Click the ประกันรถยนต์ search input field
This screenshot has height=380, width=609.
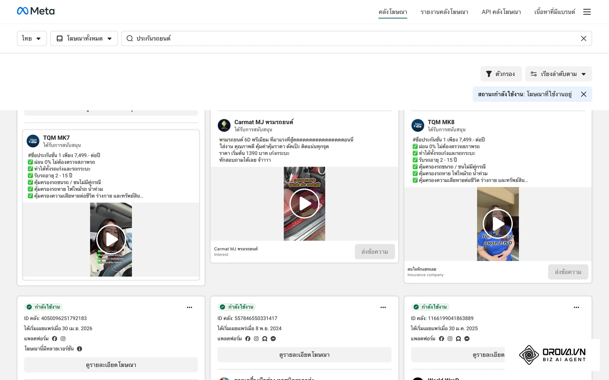pyautogui.click(x=357, y=38)
